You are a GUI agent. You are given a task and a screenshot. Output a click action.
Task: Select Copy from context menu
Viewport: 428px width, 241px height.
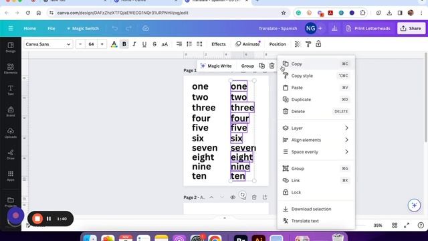(x=316, y=64)
